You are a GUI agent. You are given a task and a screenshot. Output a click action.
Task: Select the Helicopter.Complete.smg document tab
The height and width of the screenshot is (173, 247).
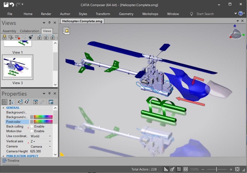pyautogui.click(x=82, y=21)
